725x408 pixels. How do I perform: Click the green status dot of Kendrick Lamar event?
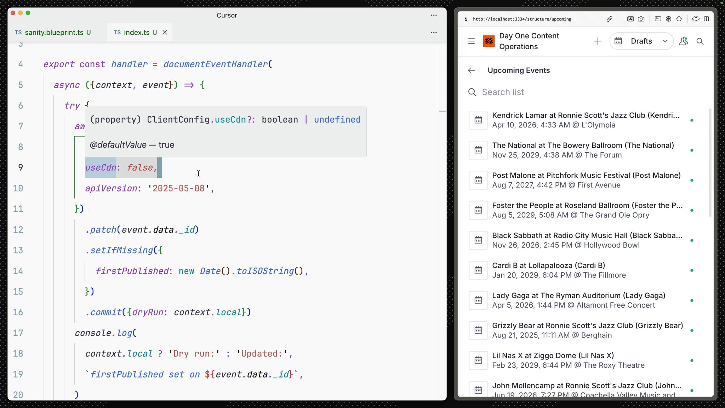(692, 120)
